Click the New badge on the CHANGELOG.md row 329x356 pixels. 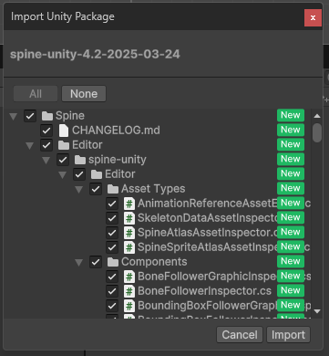pos(291,130)
